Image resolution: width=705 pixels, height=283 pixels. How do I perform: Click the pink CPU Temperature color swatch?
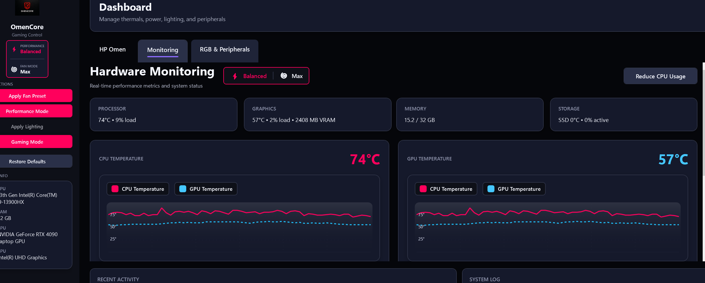click(x=115, y=189)
